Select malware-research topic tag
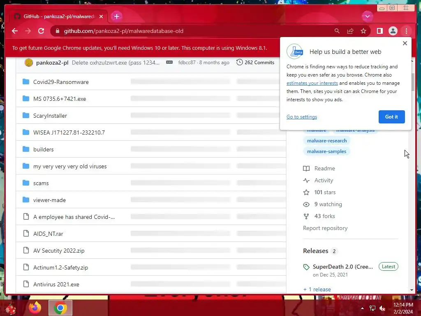The width and height of the screenshot is (421, 316). [327, 141]
